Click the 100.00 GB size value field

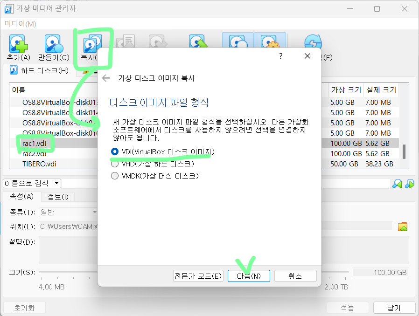(x=380, y=273)
